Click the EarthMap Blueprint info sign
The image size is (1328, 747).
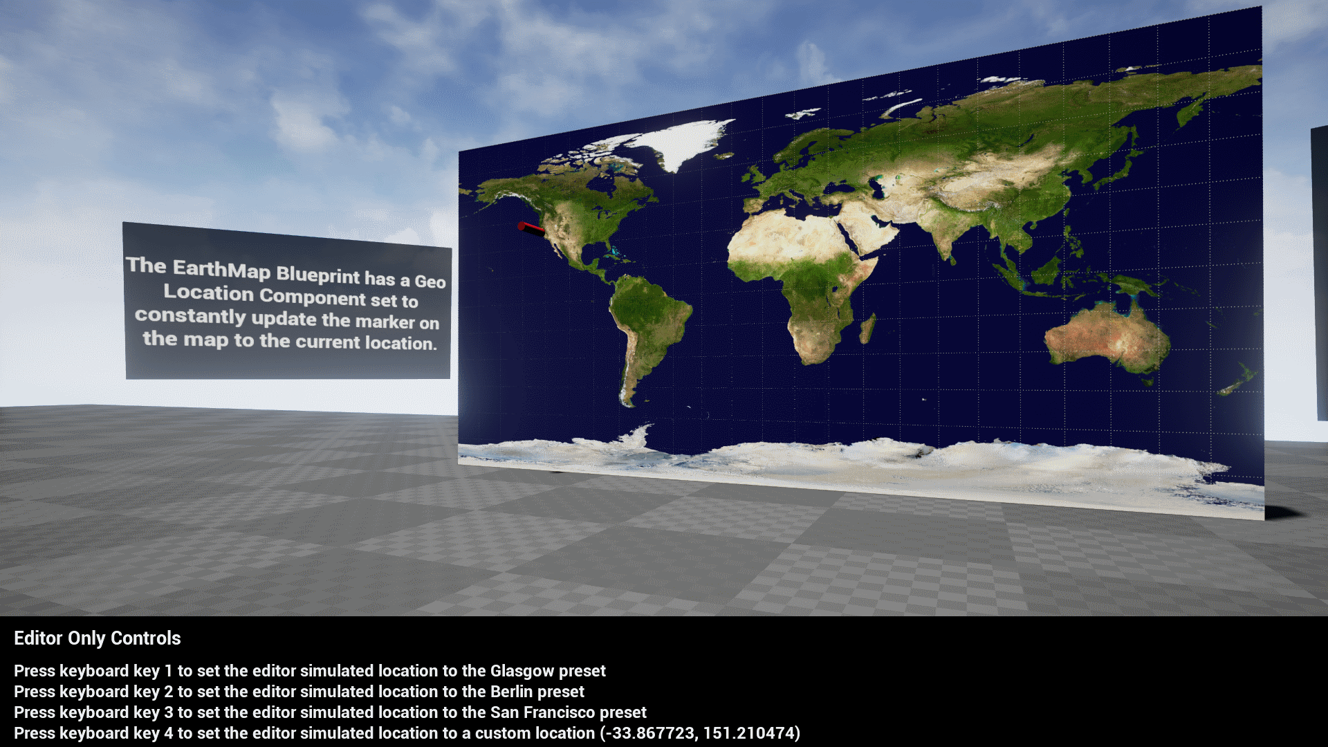point(287,304)
